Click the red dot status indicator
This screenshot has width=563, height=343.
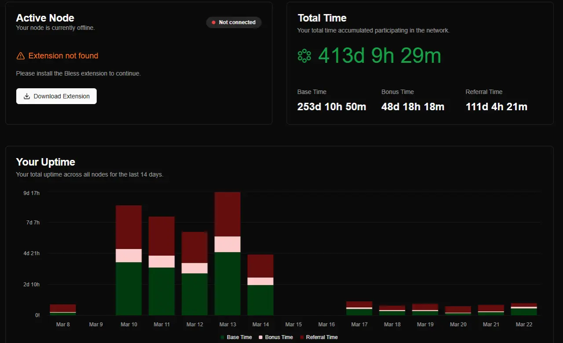coord(213,22)
